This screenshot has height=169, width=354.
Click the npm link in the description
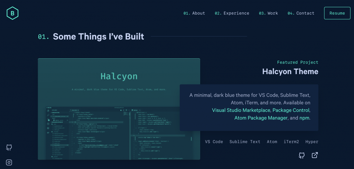(x=304, y=118)
